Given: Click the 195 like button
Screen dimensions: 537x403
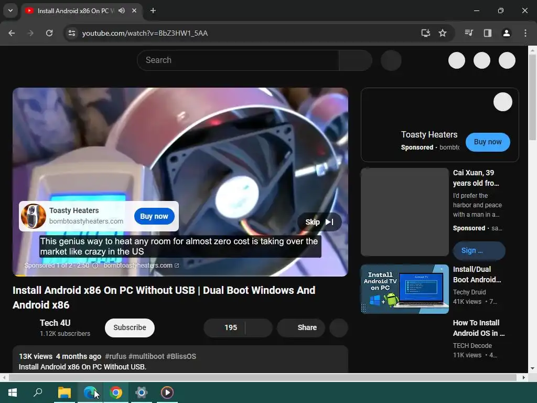Looking at the screenshot, I should 224,327.
